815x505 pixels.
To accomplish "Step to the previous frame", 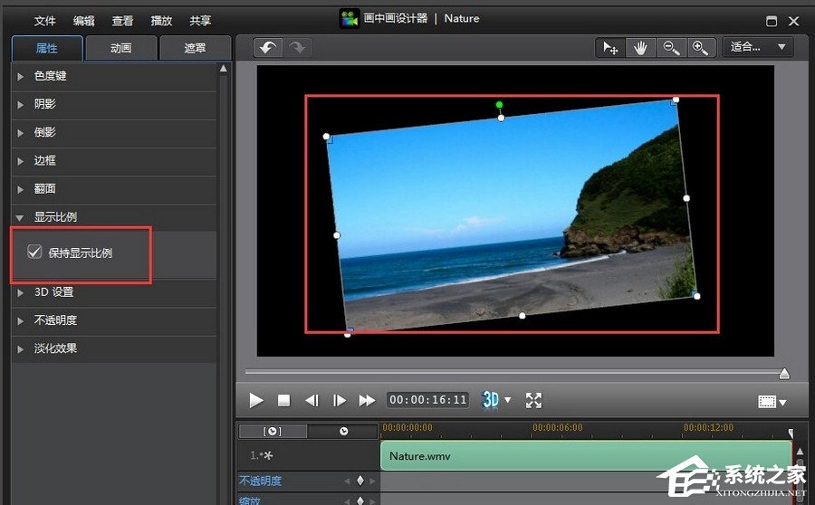I will tap(312, 400).
